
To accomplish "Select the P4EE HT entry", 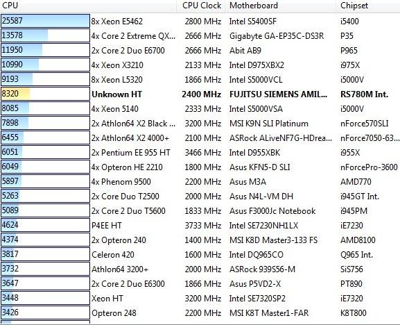I will [x=106, y=226].
